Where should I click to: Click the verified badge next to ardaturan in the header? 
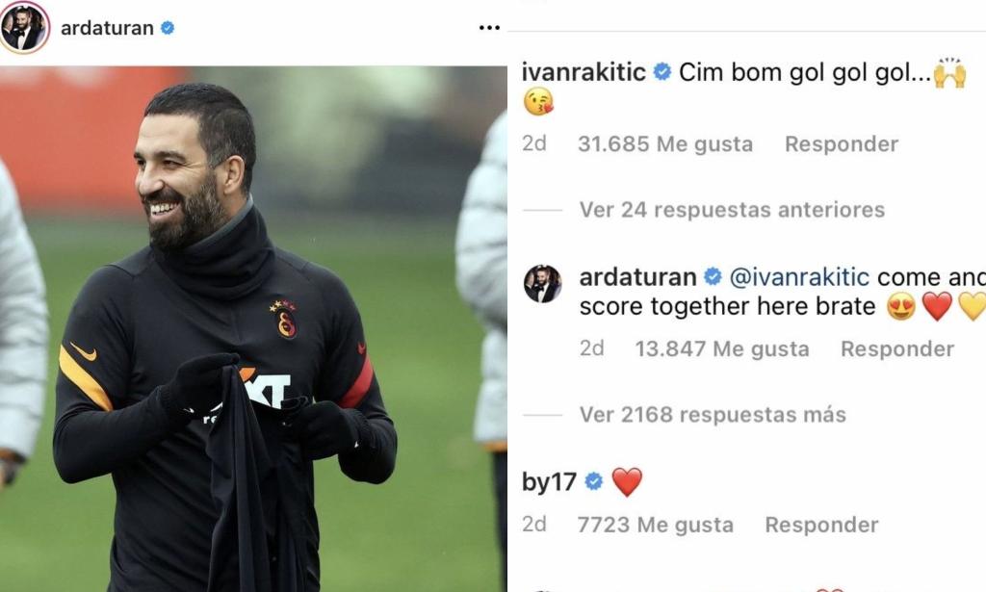168,28
